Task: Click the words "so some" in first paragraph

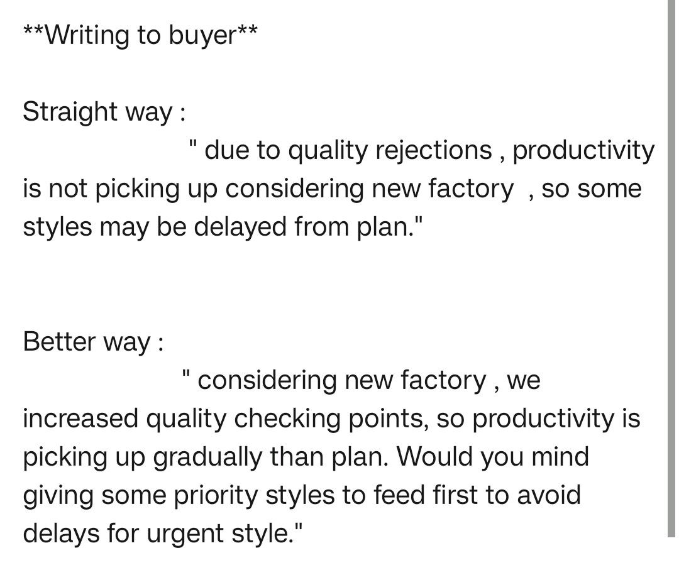Action: click(591, 189)
